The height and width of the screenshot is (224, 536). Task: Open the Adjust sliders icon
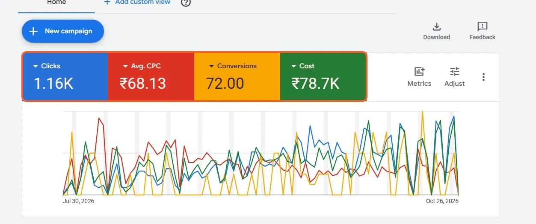click(454, 71)
